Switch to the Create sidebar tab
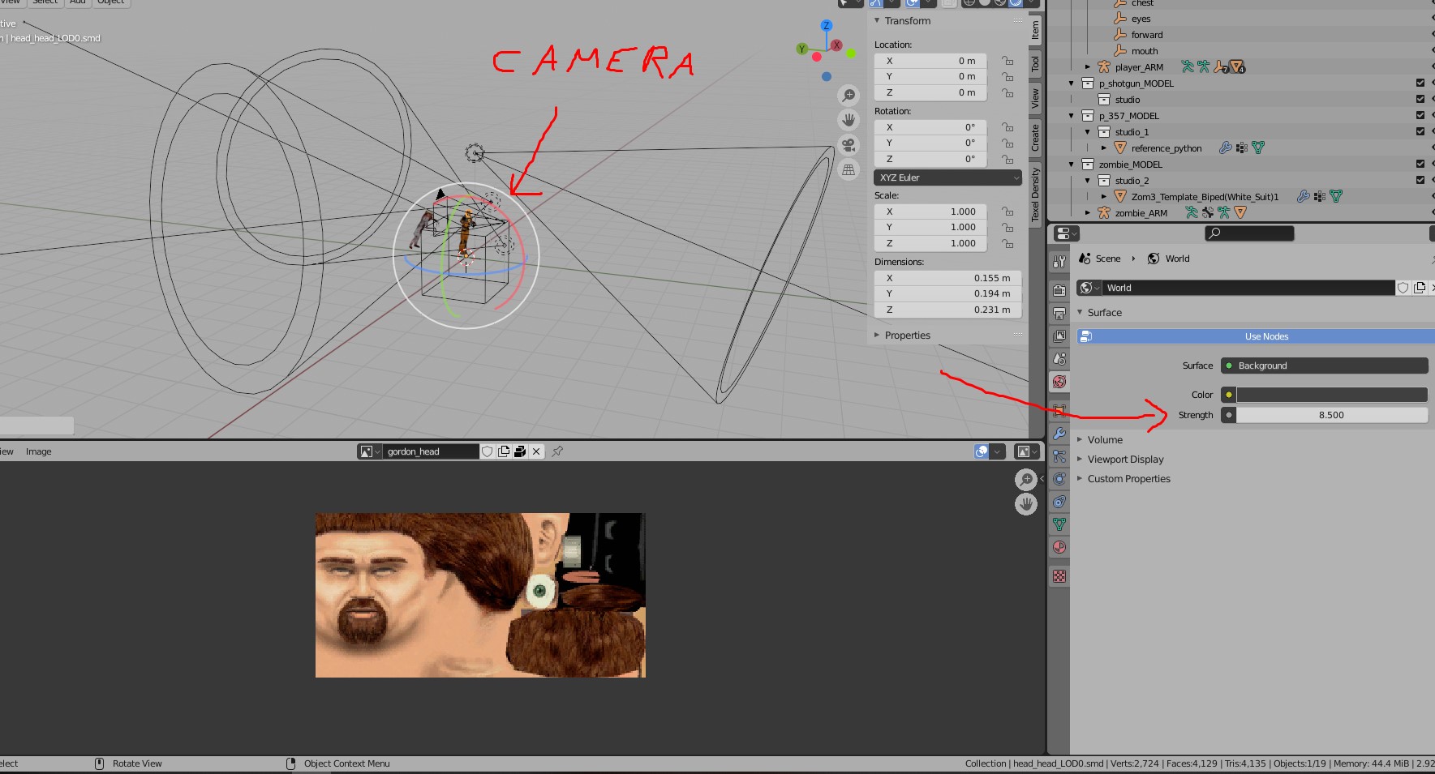 1035,137
